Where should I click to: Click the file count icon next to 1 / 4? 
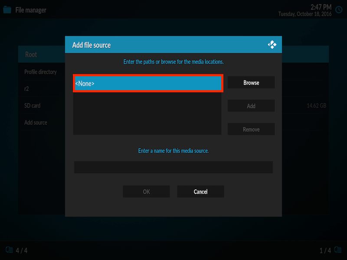tap(338, 250)
